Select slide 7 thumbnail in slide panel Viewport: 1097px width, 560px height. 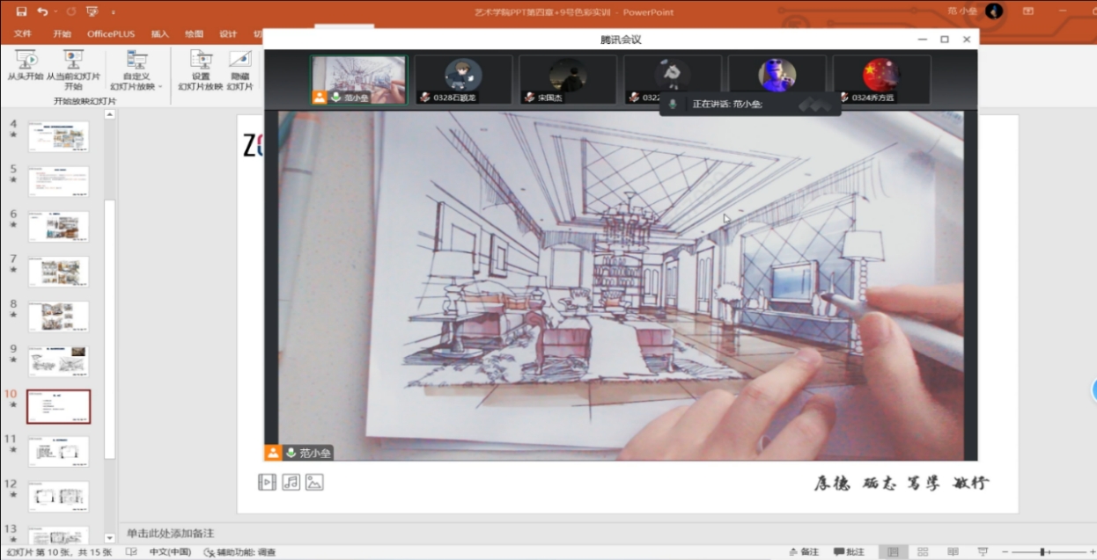tap(58, 271)
